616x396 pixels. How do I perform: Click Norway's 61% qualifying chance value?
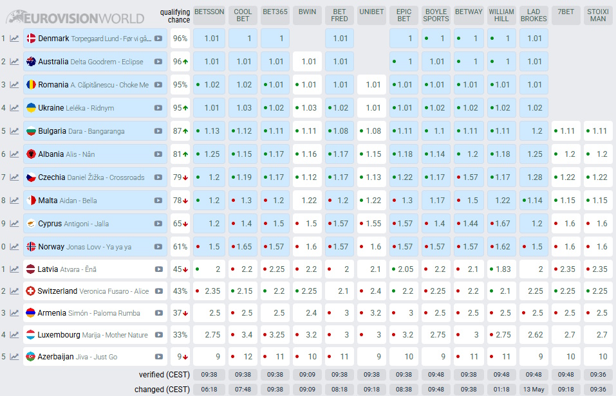pyautogui.click(x=180, y=247)
